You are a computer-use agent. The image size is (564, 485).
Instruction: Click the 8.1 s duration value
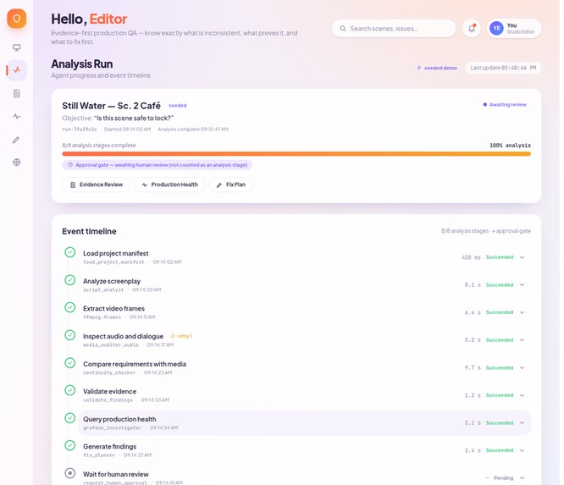tap(473, 284)
